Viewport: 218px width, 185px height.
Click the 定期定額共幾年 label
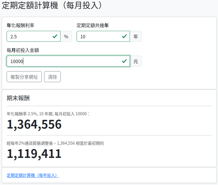92,25
